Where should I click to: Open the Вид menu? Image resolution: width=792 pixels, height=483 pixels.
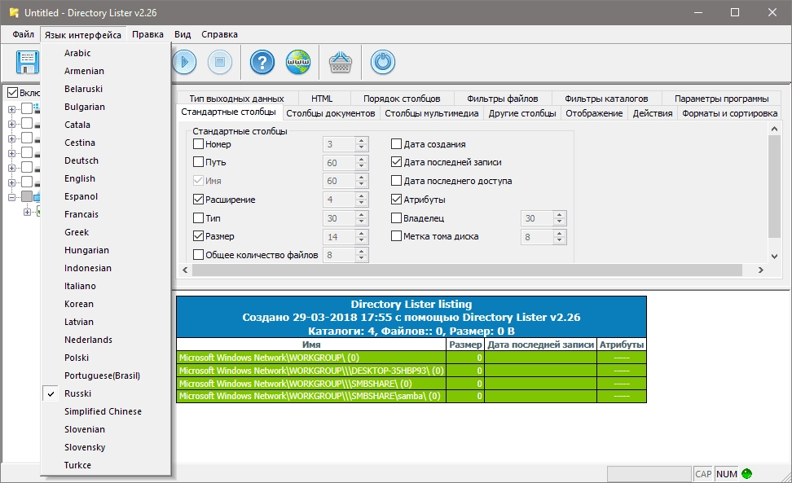tap(183, 34)
